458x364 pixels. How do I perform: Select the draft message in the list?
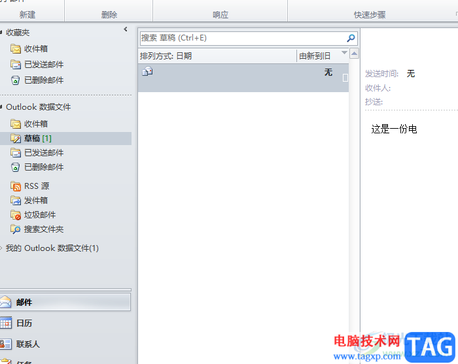pyautogui.click(x=243, y=78)
